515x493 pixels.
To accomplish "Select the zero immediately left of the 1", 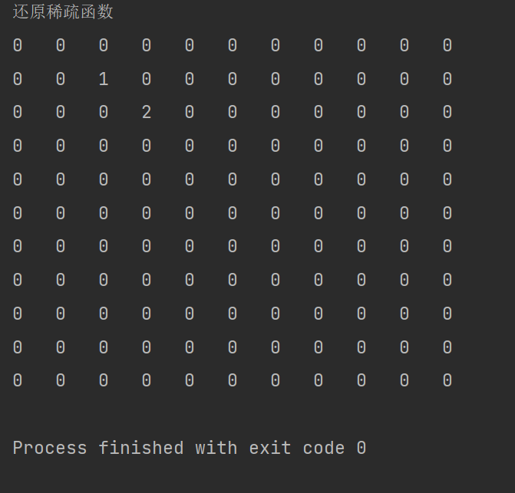I will pyautogui.click(x=61, y=79).
